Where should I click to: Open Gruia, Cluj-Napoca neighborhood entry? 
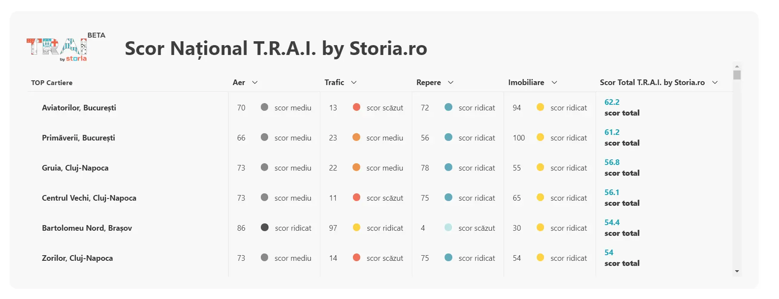pos(75,168)
